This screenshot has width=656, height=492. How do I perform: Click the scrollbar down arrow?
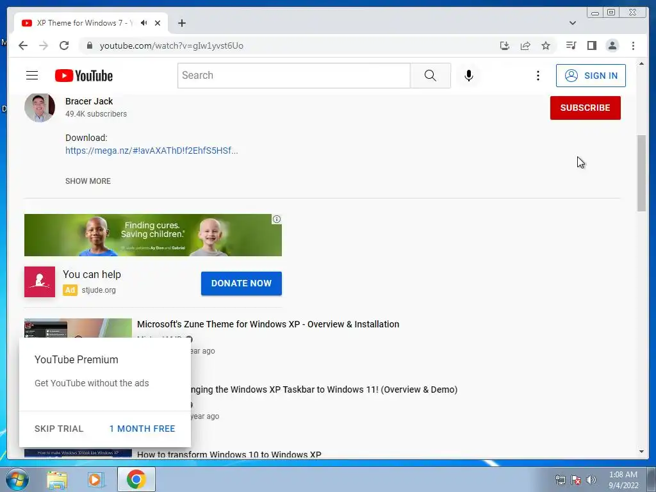[x=641, y=452]
